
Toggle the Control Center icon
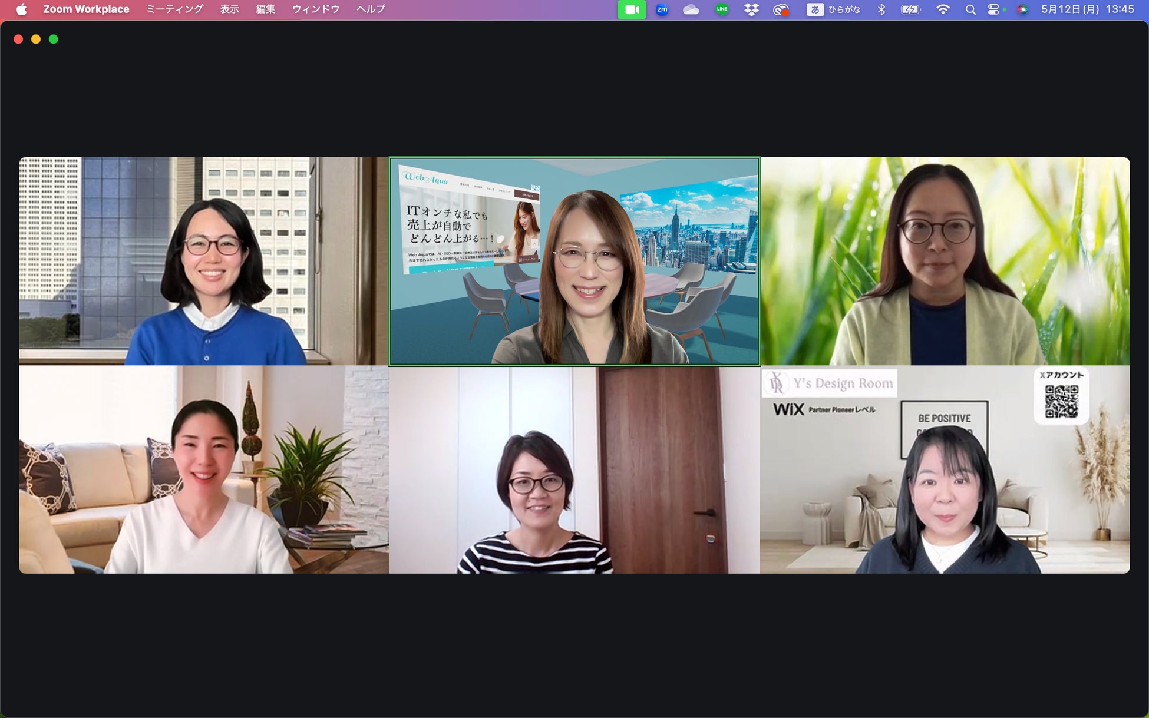tap(994, 9)
